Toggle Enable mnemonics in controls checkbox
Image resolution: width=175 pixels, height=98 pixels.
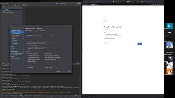point(27,59)
